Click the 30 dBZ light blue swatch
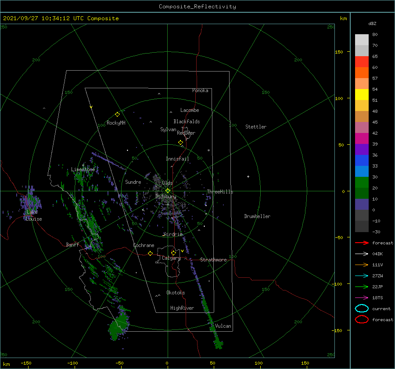The image size is (395, 369). click(362, 171)
